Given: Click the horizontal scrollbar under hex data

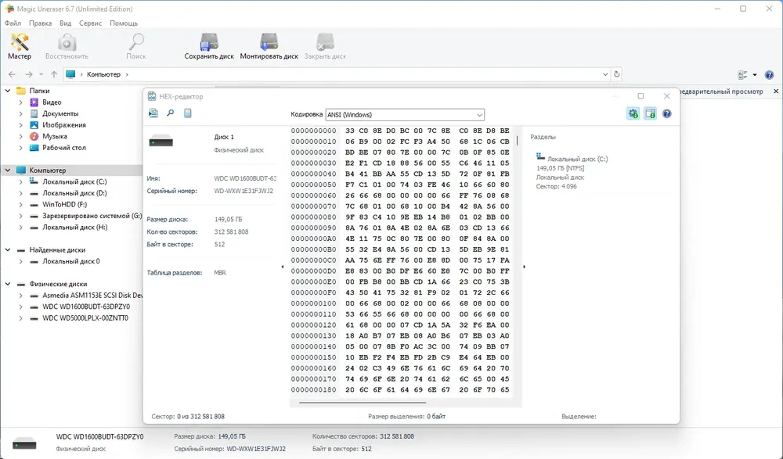Looking at the screenshot, I should pyautogui.click(x=363, y=402).
